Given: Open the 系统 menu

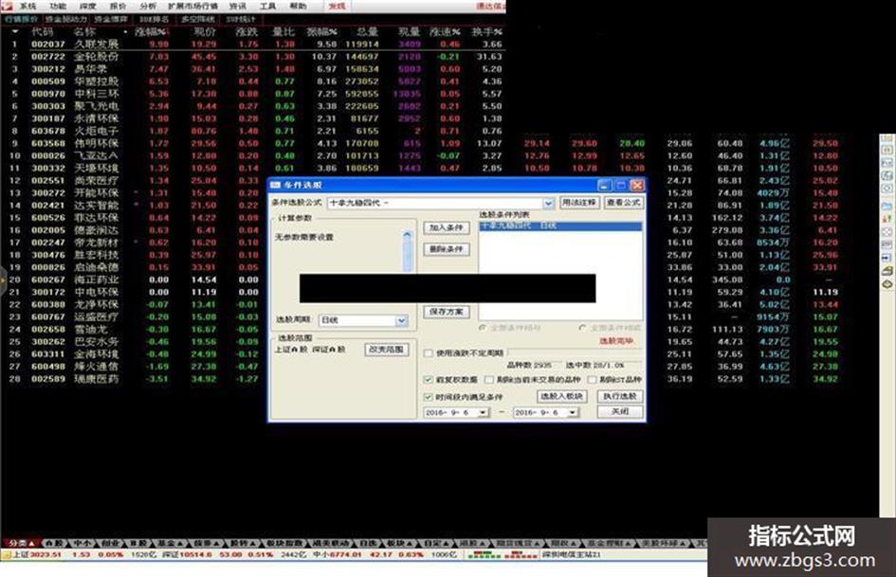Looking at the screenshot, I should [x=28, y=6].
